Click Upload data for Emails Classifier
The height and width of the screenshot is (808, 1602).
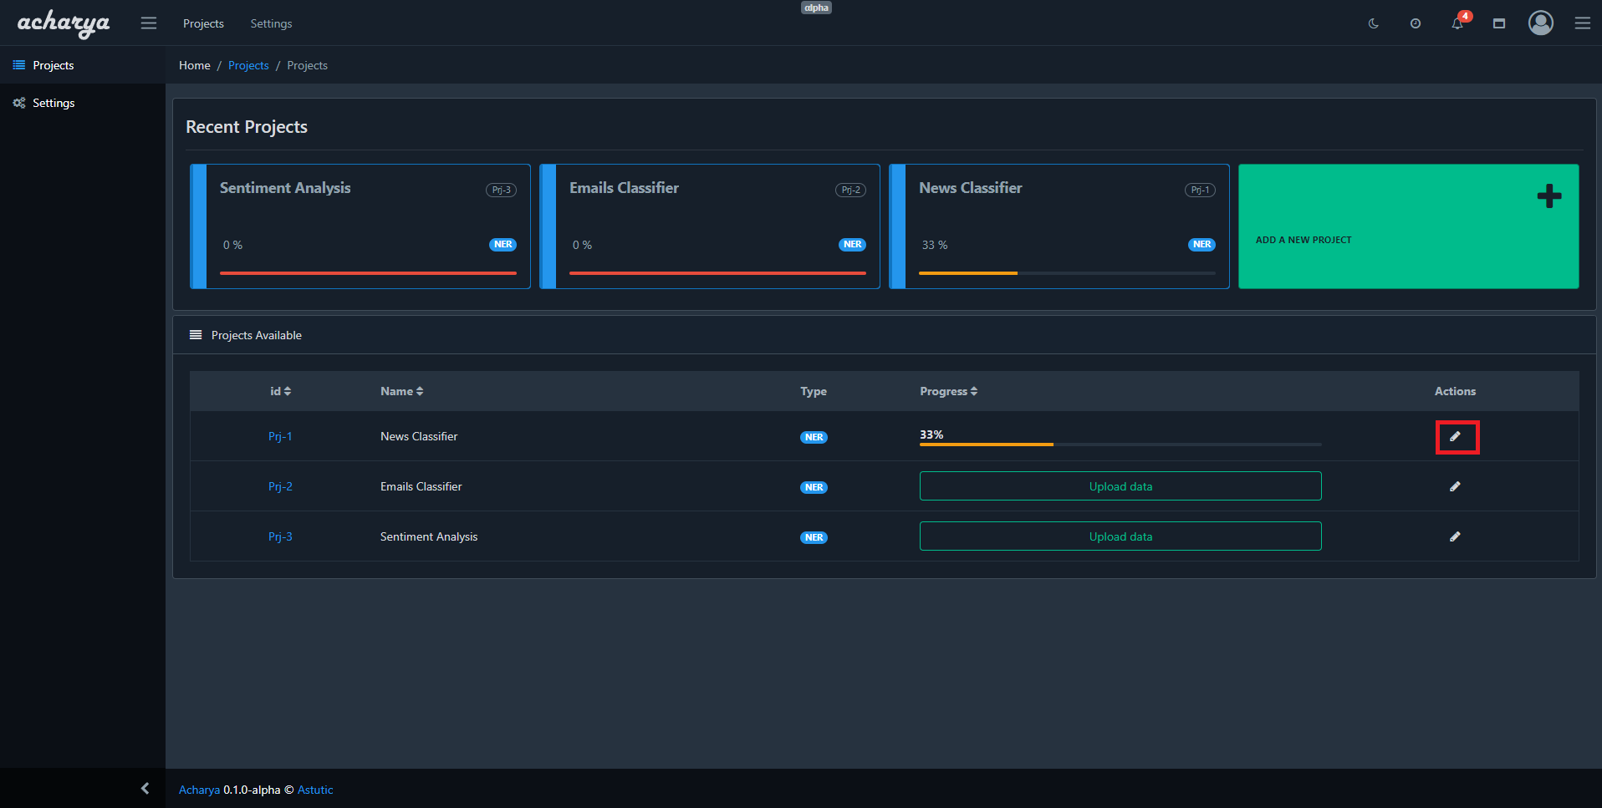1120,486
